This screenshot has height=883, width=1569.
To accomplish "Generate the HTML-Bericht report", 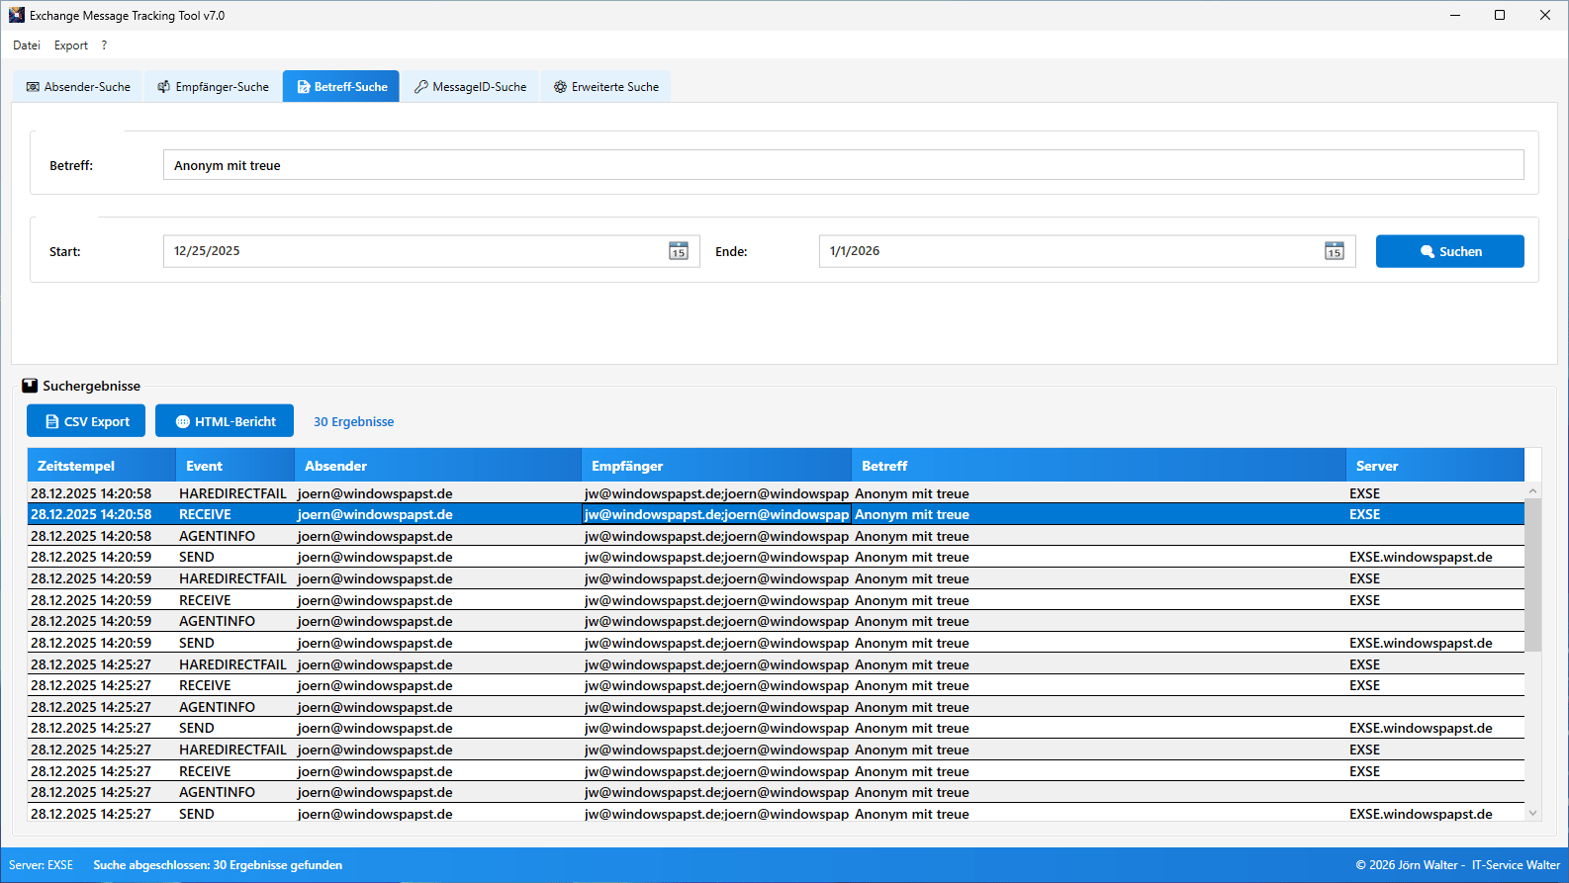I will (x=225, y=421).
